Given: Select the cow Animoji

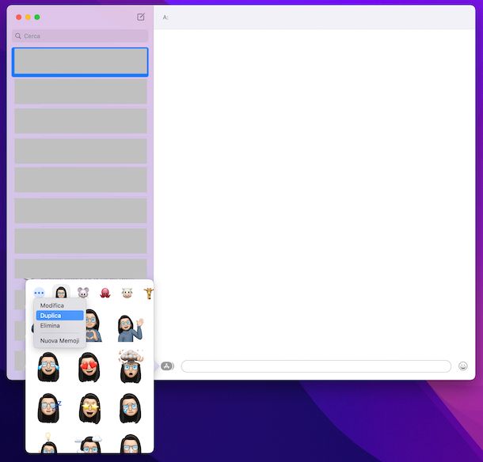Looking at the screenshot, I should [127, 293].
